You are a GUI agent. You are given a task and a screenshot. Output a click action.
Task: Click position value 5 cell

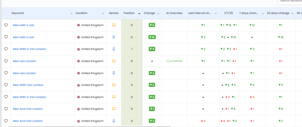coord(132,25)
